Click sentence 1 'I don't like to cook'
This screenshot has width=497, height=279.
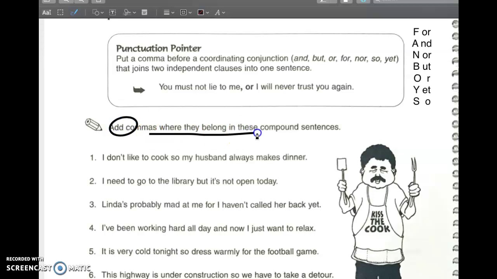tap(205, 157)
